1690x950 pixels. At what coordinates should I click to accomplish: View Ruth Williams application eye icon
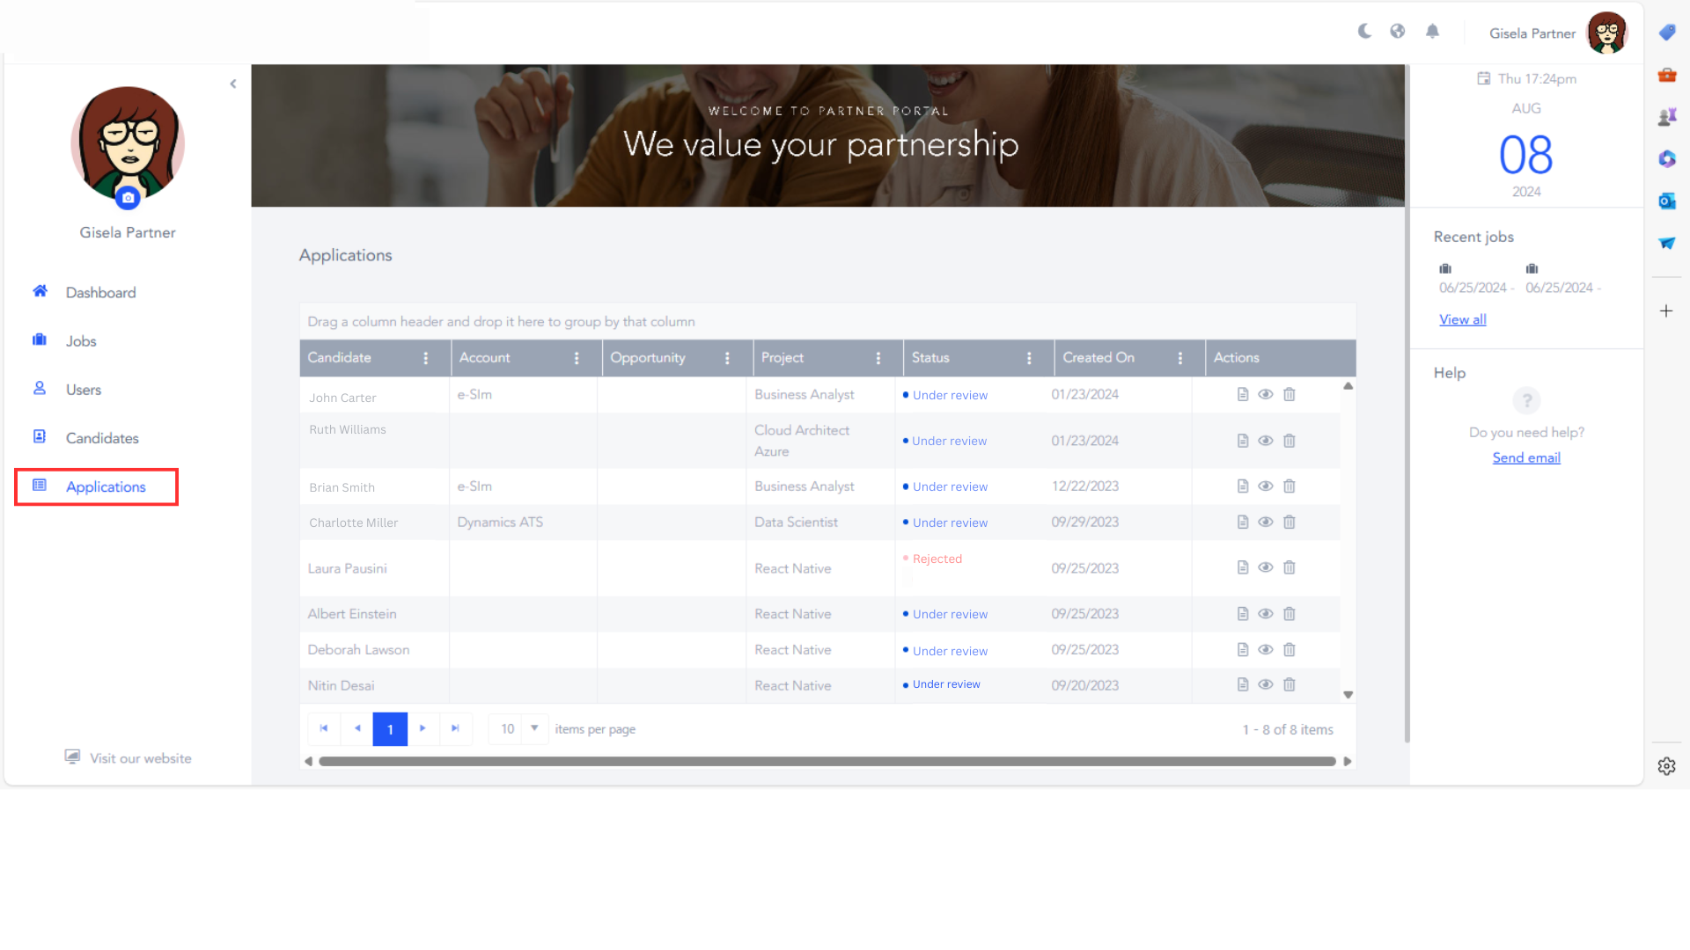click(x=1266, y=441)
